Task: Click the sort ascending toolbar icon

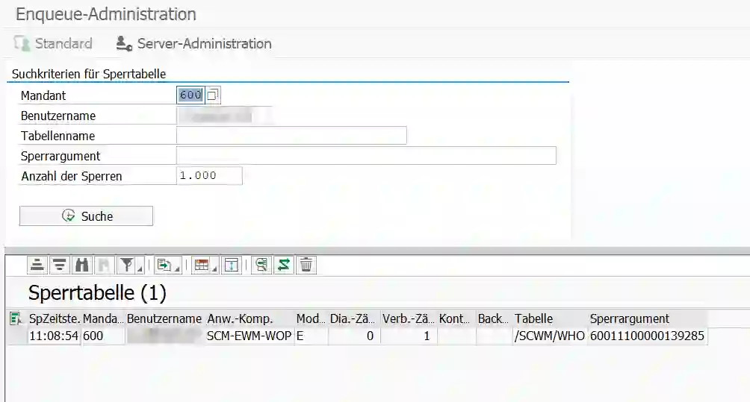Action: (37, 265)
